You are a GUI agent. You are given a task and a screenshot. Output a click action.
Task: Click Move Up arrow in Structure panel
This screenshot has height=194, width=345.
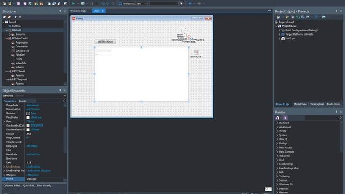click(x=16, y=17)
